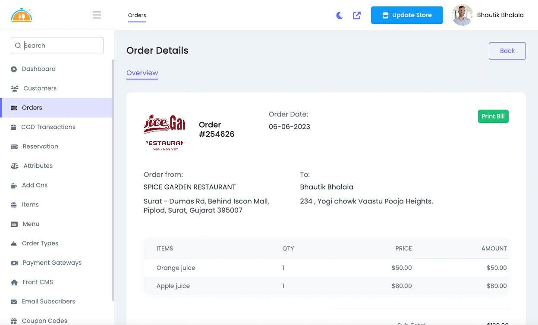Screen dimensions: 538x325
Task: Click the Spice Garden restaurant logo
Action: [x=164, y=132]
